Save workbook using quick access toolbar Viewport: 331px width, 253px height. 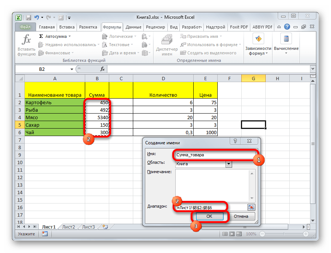click(x=29, y=17)
